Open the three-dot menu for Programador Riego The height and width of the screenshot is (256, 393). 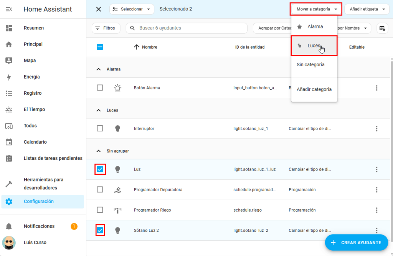coord(376,210)
